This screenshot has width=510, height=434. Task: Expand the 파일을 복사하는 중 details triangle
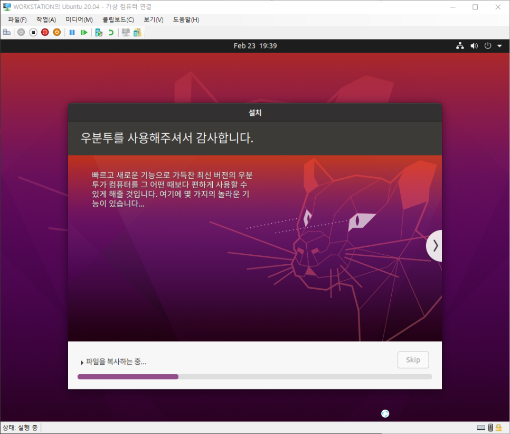[82, 363]
